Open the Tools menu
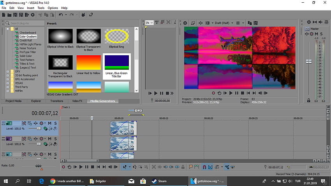 tap(41, 8)
